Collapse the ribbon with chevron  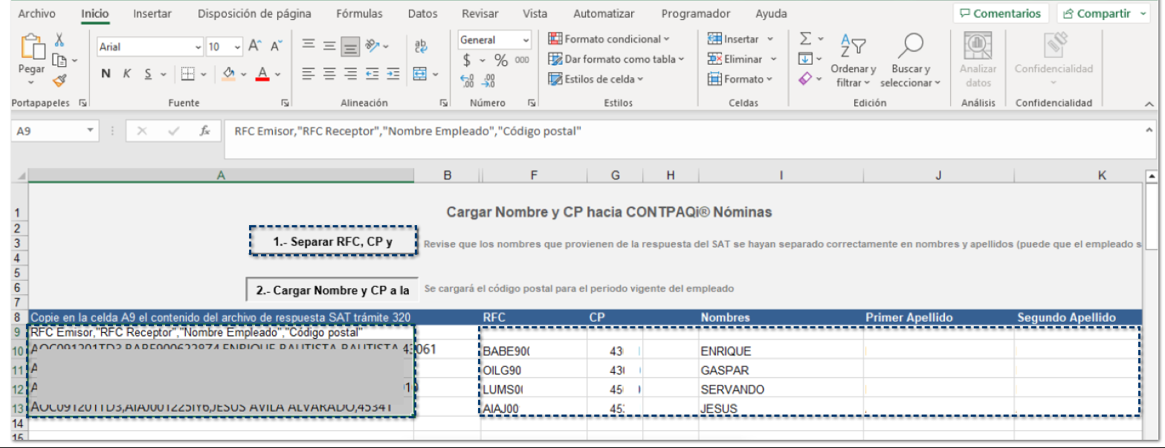point(1149,105)
